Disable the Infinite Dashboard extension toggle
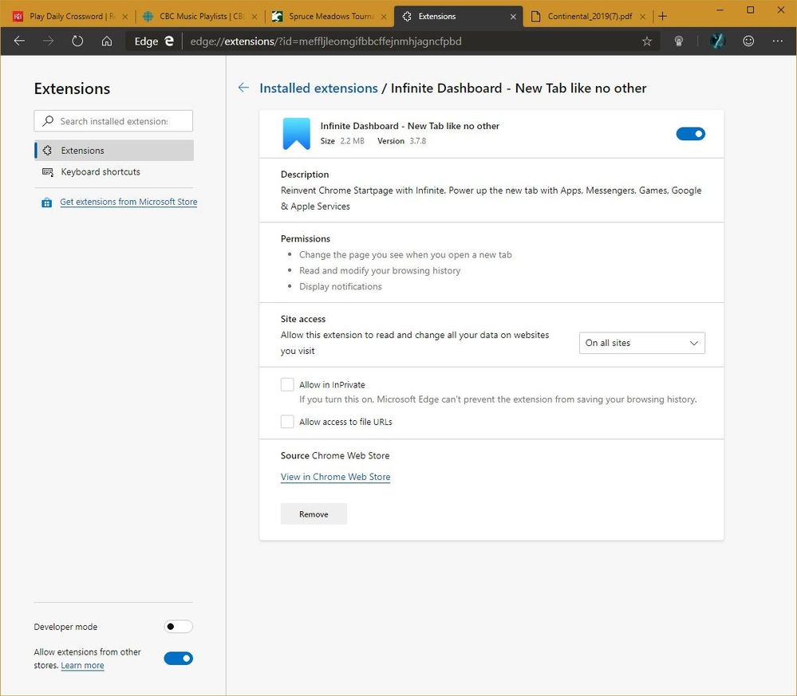 click(x=690, y=134)
